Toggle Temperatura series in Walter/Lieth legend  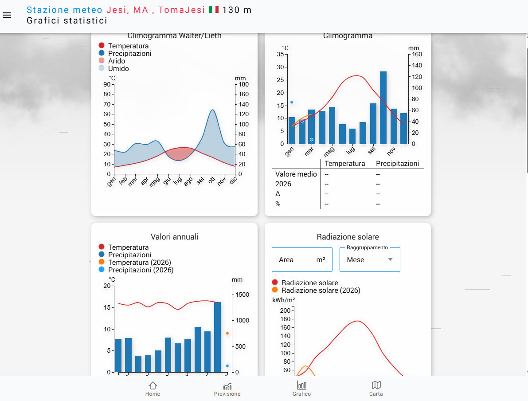click(128, 46)
